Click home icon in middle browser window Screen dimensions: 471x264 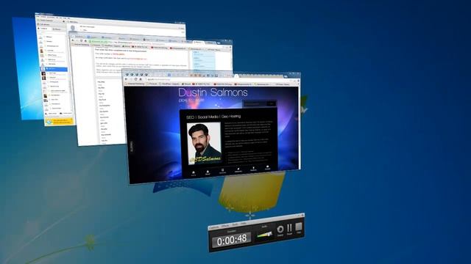coord(85,41)
